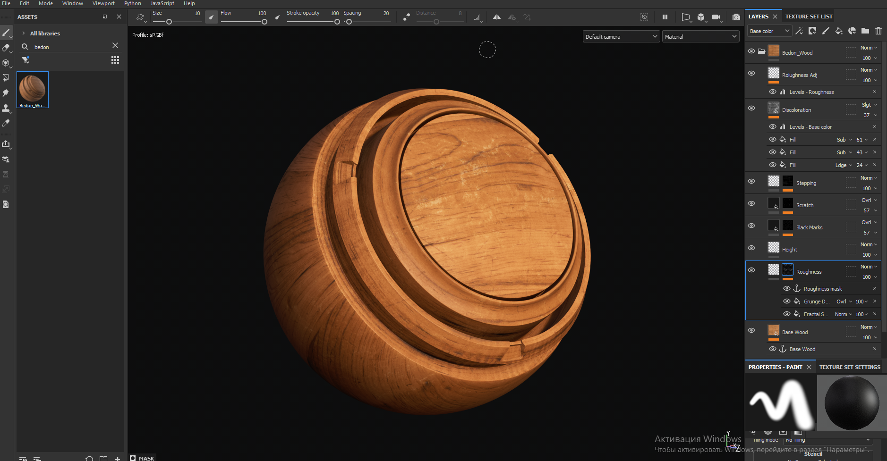Delete layer using the trash icon
Viewport: 887px width, 461px height.
(878, 31)
